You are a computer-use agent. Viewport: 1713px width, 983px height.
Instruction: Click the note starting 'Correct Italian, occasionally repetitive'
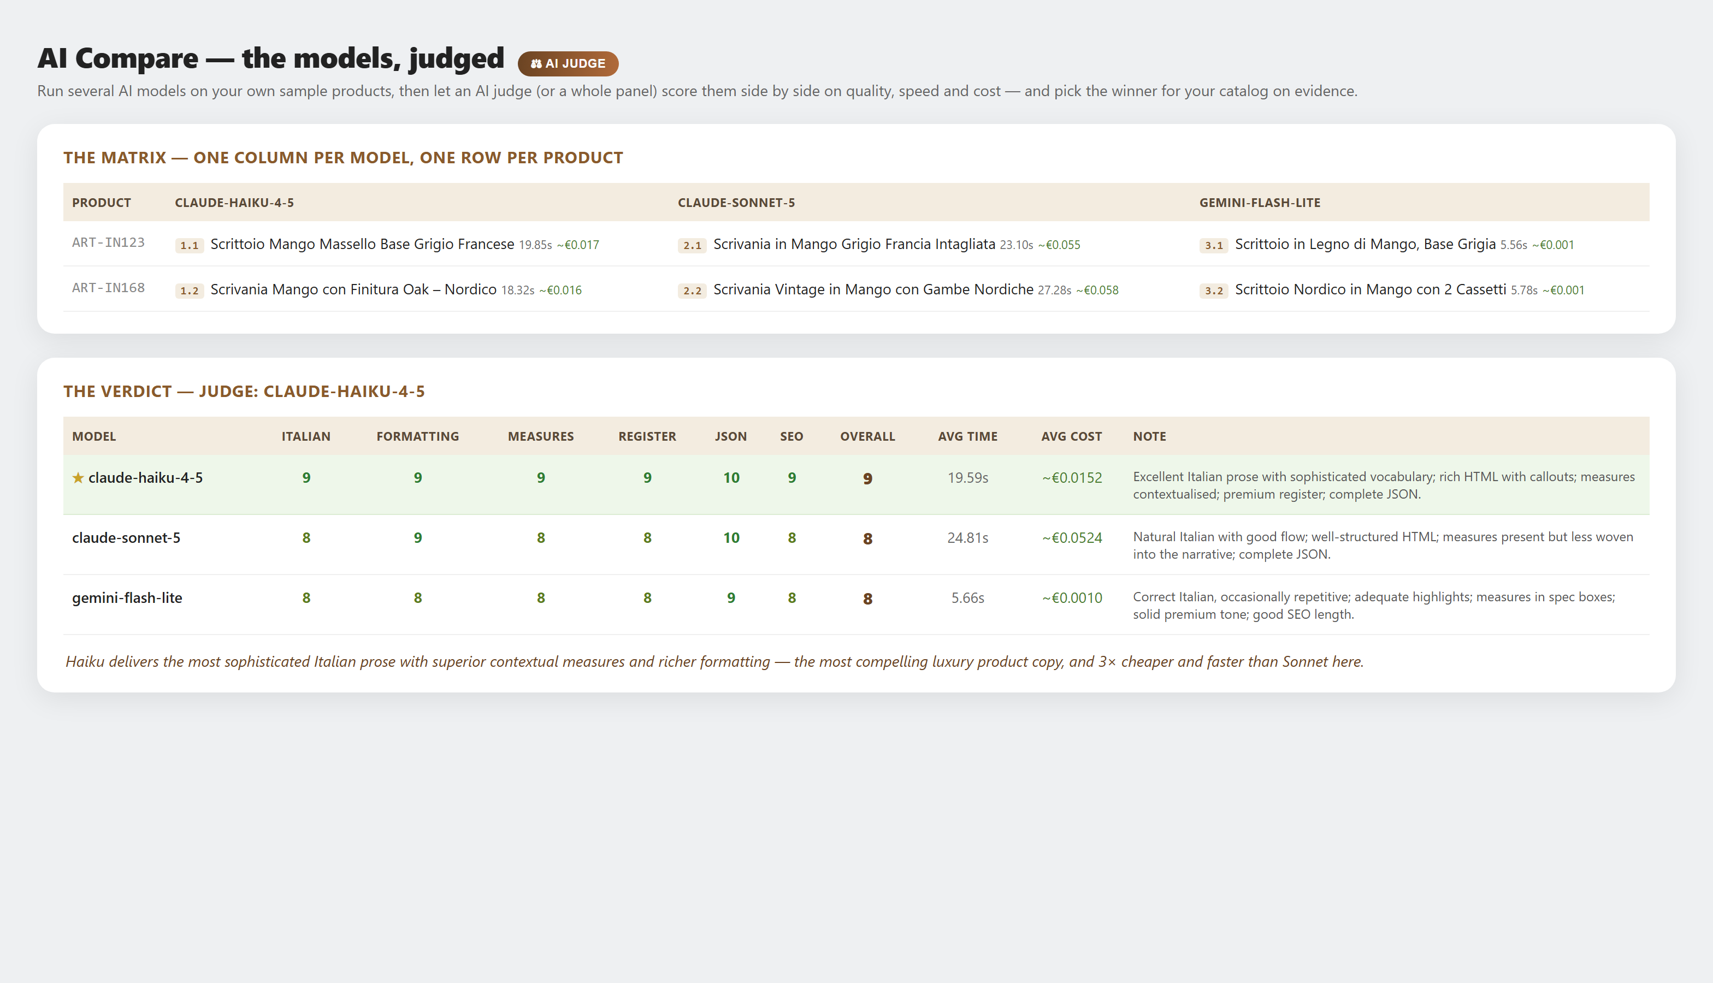pyautogui.click(x=1374, y=606)
